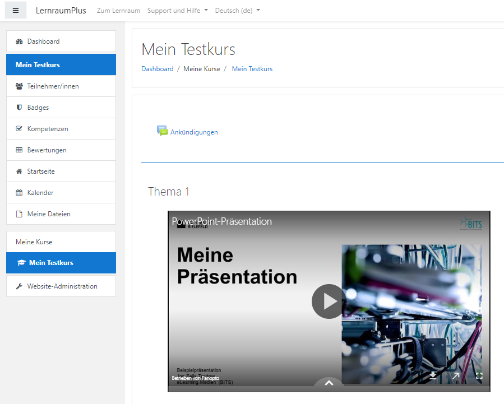
Task: Click the Website-Administration wrench icon
Action: tap(19, 286)
